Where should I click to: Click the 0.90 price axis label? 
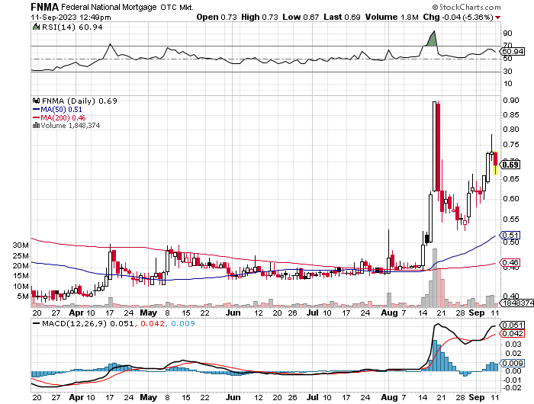point(511,101)
